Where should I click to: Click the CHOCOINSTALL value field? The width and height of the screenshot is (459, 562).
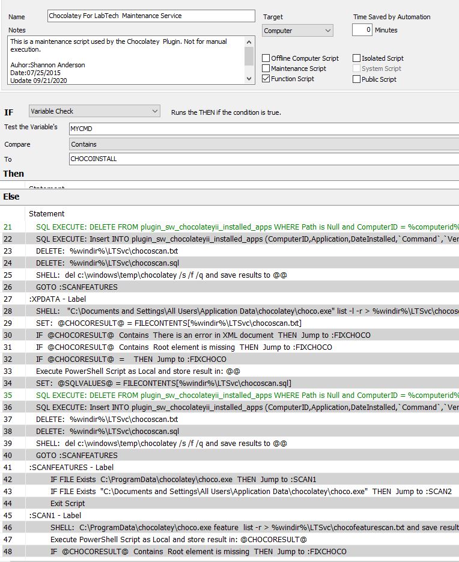point(263,159)
